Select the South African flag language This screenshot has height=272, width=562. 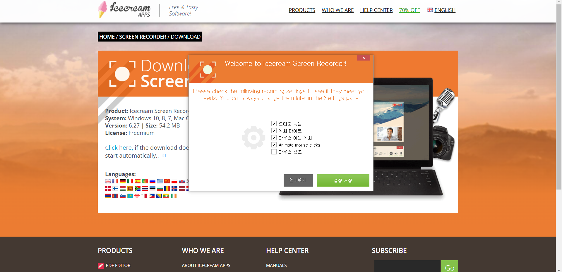click(x=138, y=188)
